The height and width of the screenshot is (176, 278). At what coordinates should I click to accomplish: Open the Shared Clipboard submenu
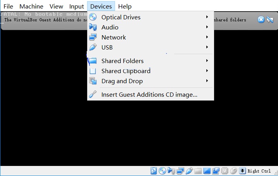[151, 71]
